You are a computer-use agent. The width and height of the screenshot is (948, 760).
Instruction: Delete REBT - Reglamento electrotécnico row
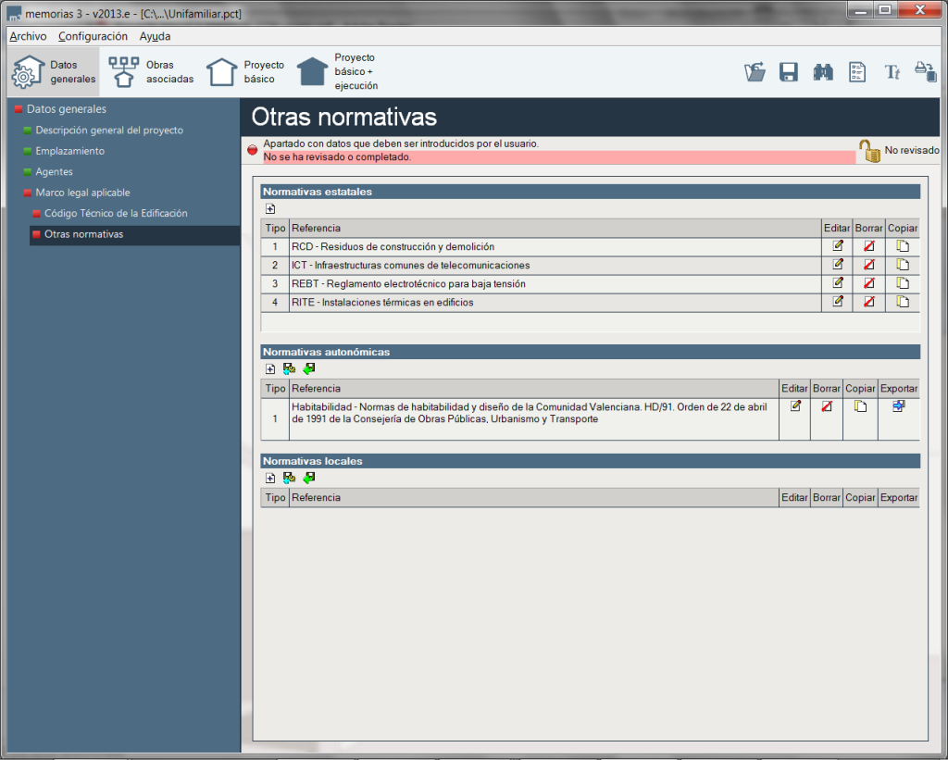pyautogui.click(x=868, y=283)
